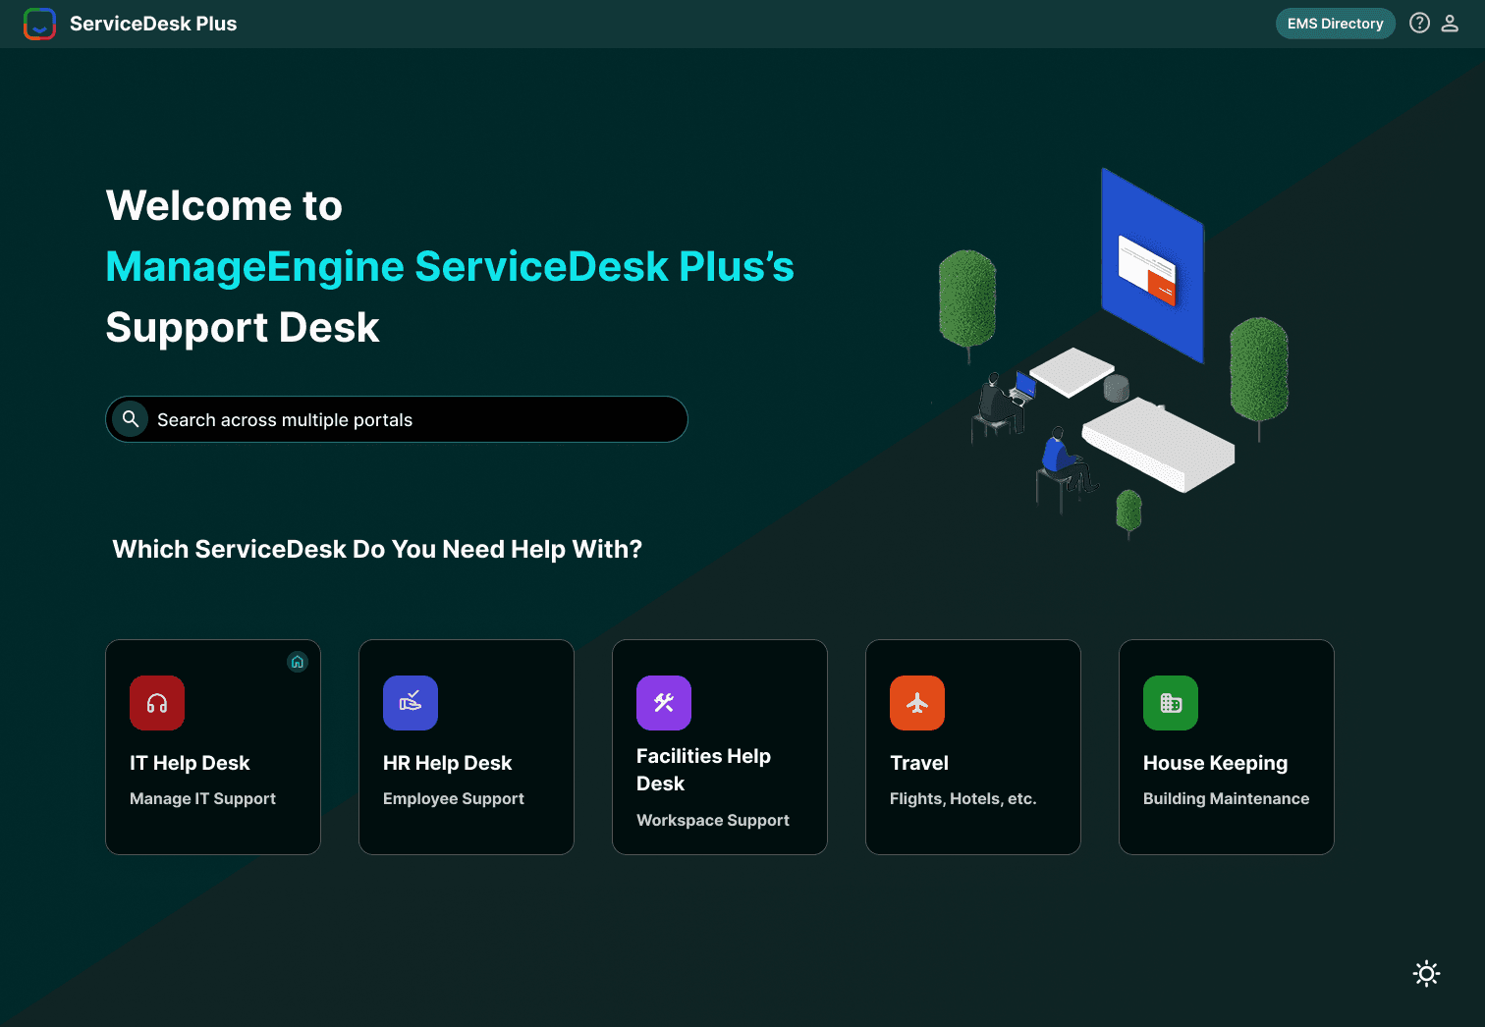Open the Travel card title

click(x=919, y=763)
